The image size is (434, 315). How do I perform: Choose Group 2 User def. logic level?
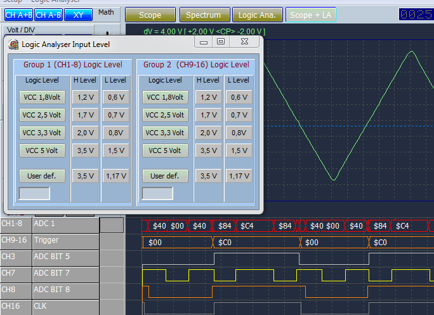[x=165, y=176]
